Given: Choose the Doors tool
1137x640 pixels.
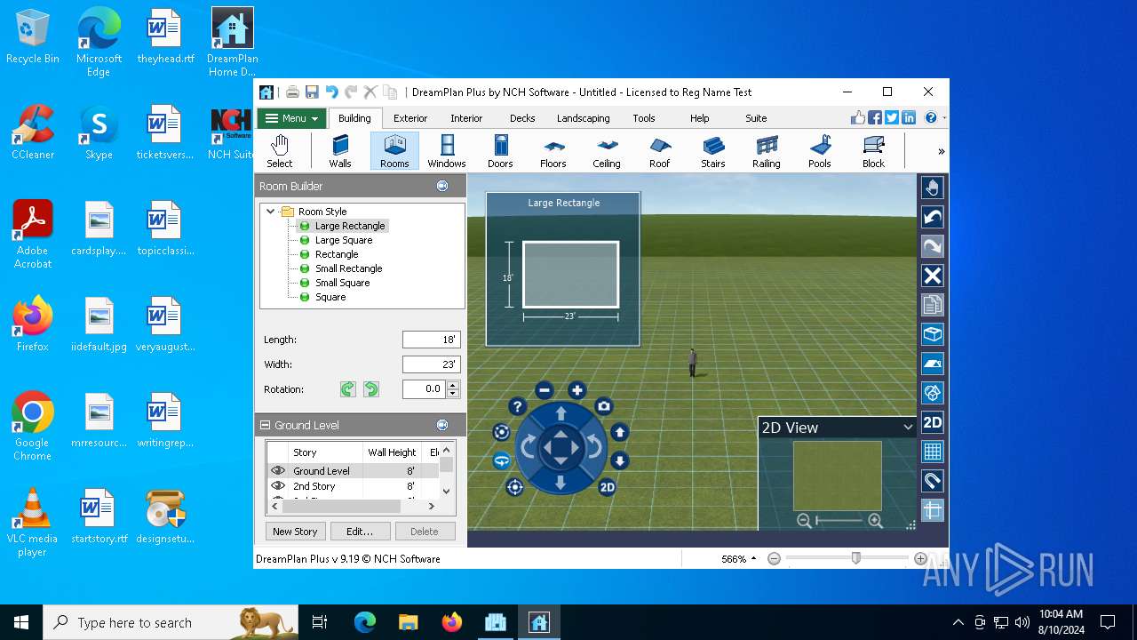Looking at the screenshot, I should (x=500, y=151).
